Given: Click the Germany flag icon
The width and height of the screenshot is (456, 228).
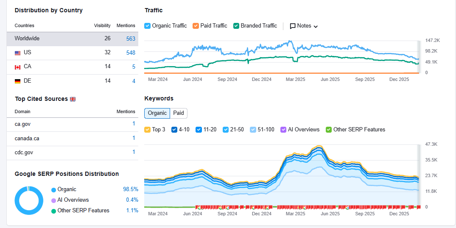Looking at the screenshot, I should pos(17,81).
